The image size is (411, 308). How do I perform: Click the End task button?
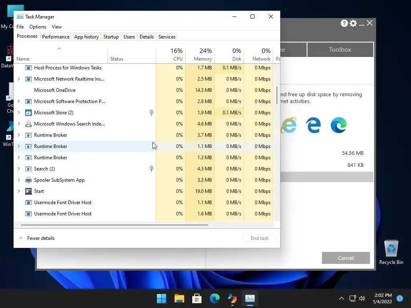(260, 238)
